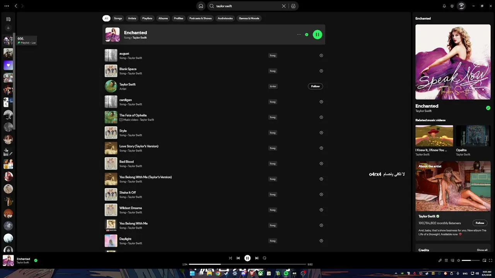Navigate back with the left arrow
Viewport: 495px width, 278px height.
click(16, 6)
